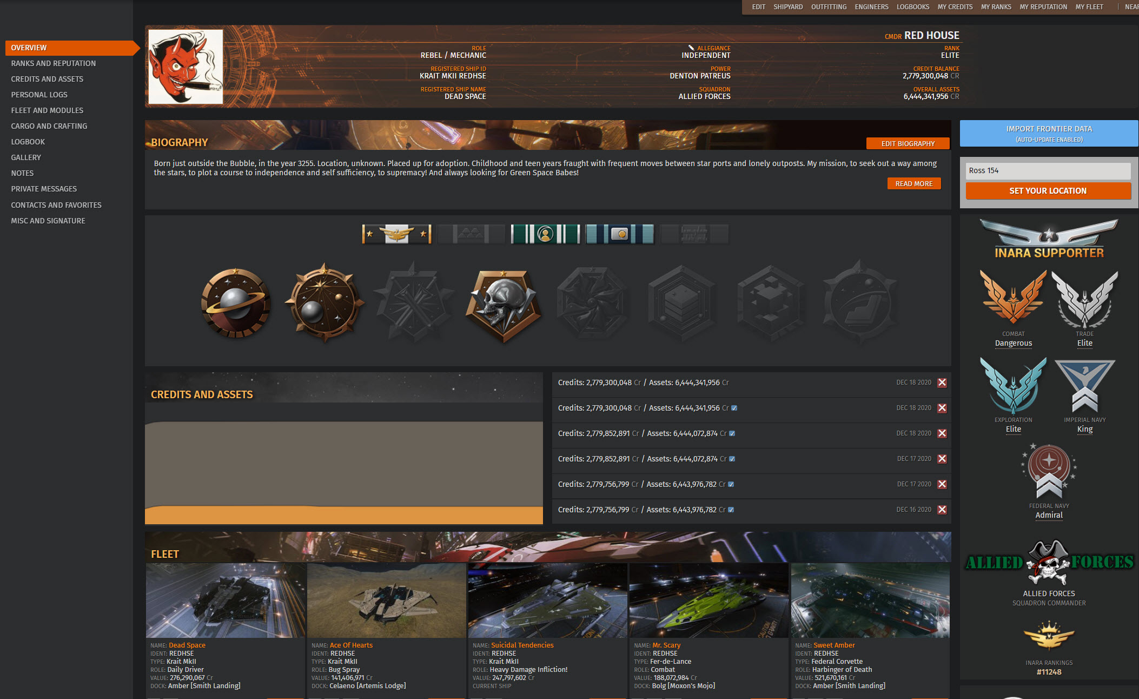The height and width of the screenshot is (699, 1139).
Task: Open the Gallery sidebar item
Action: (26, 157)
